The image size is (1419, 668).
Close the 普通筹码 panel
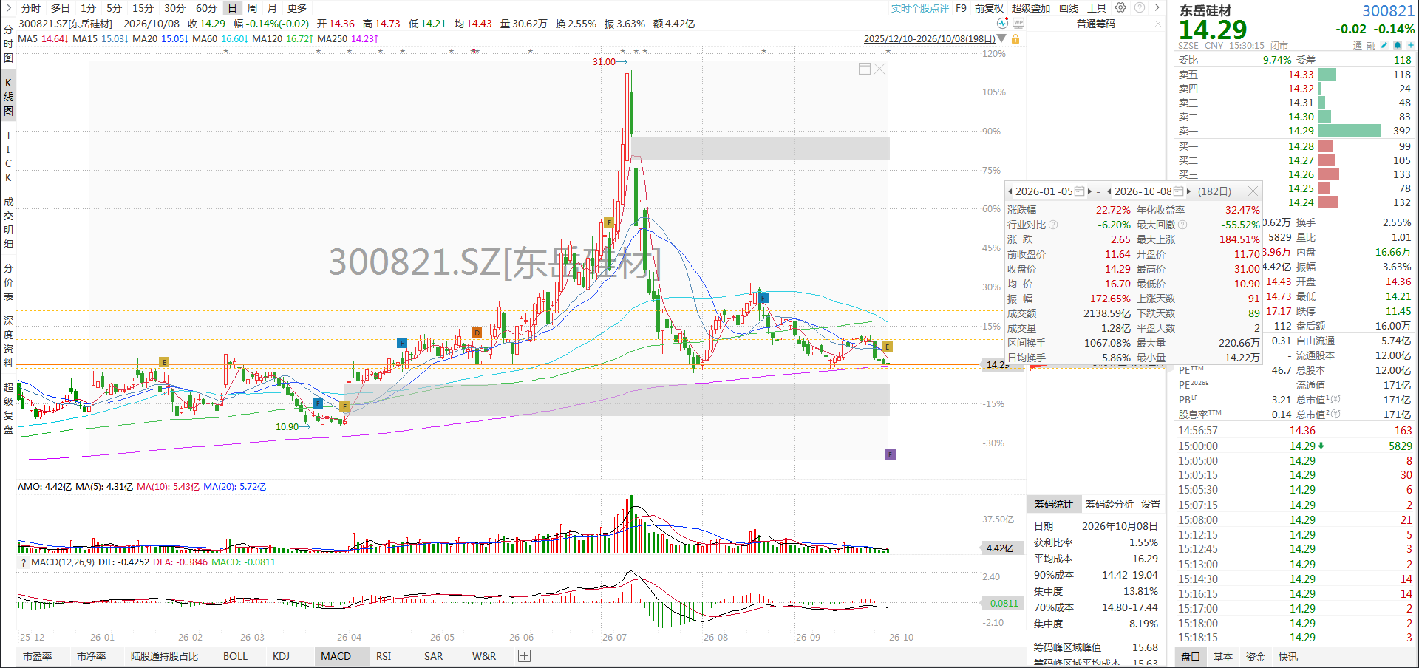click(1158, 24)
